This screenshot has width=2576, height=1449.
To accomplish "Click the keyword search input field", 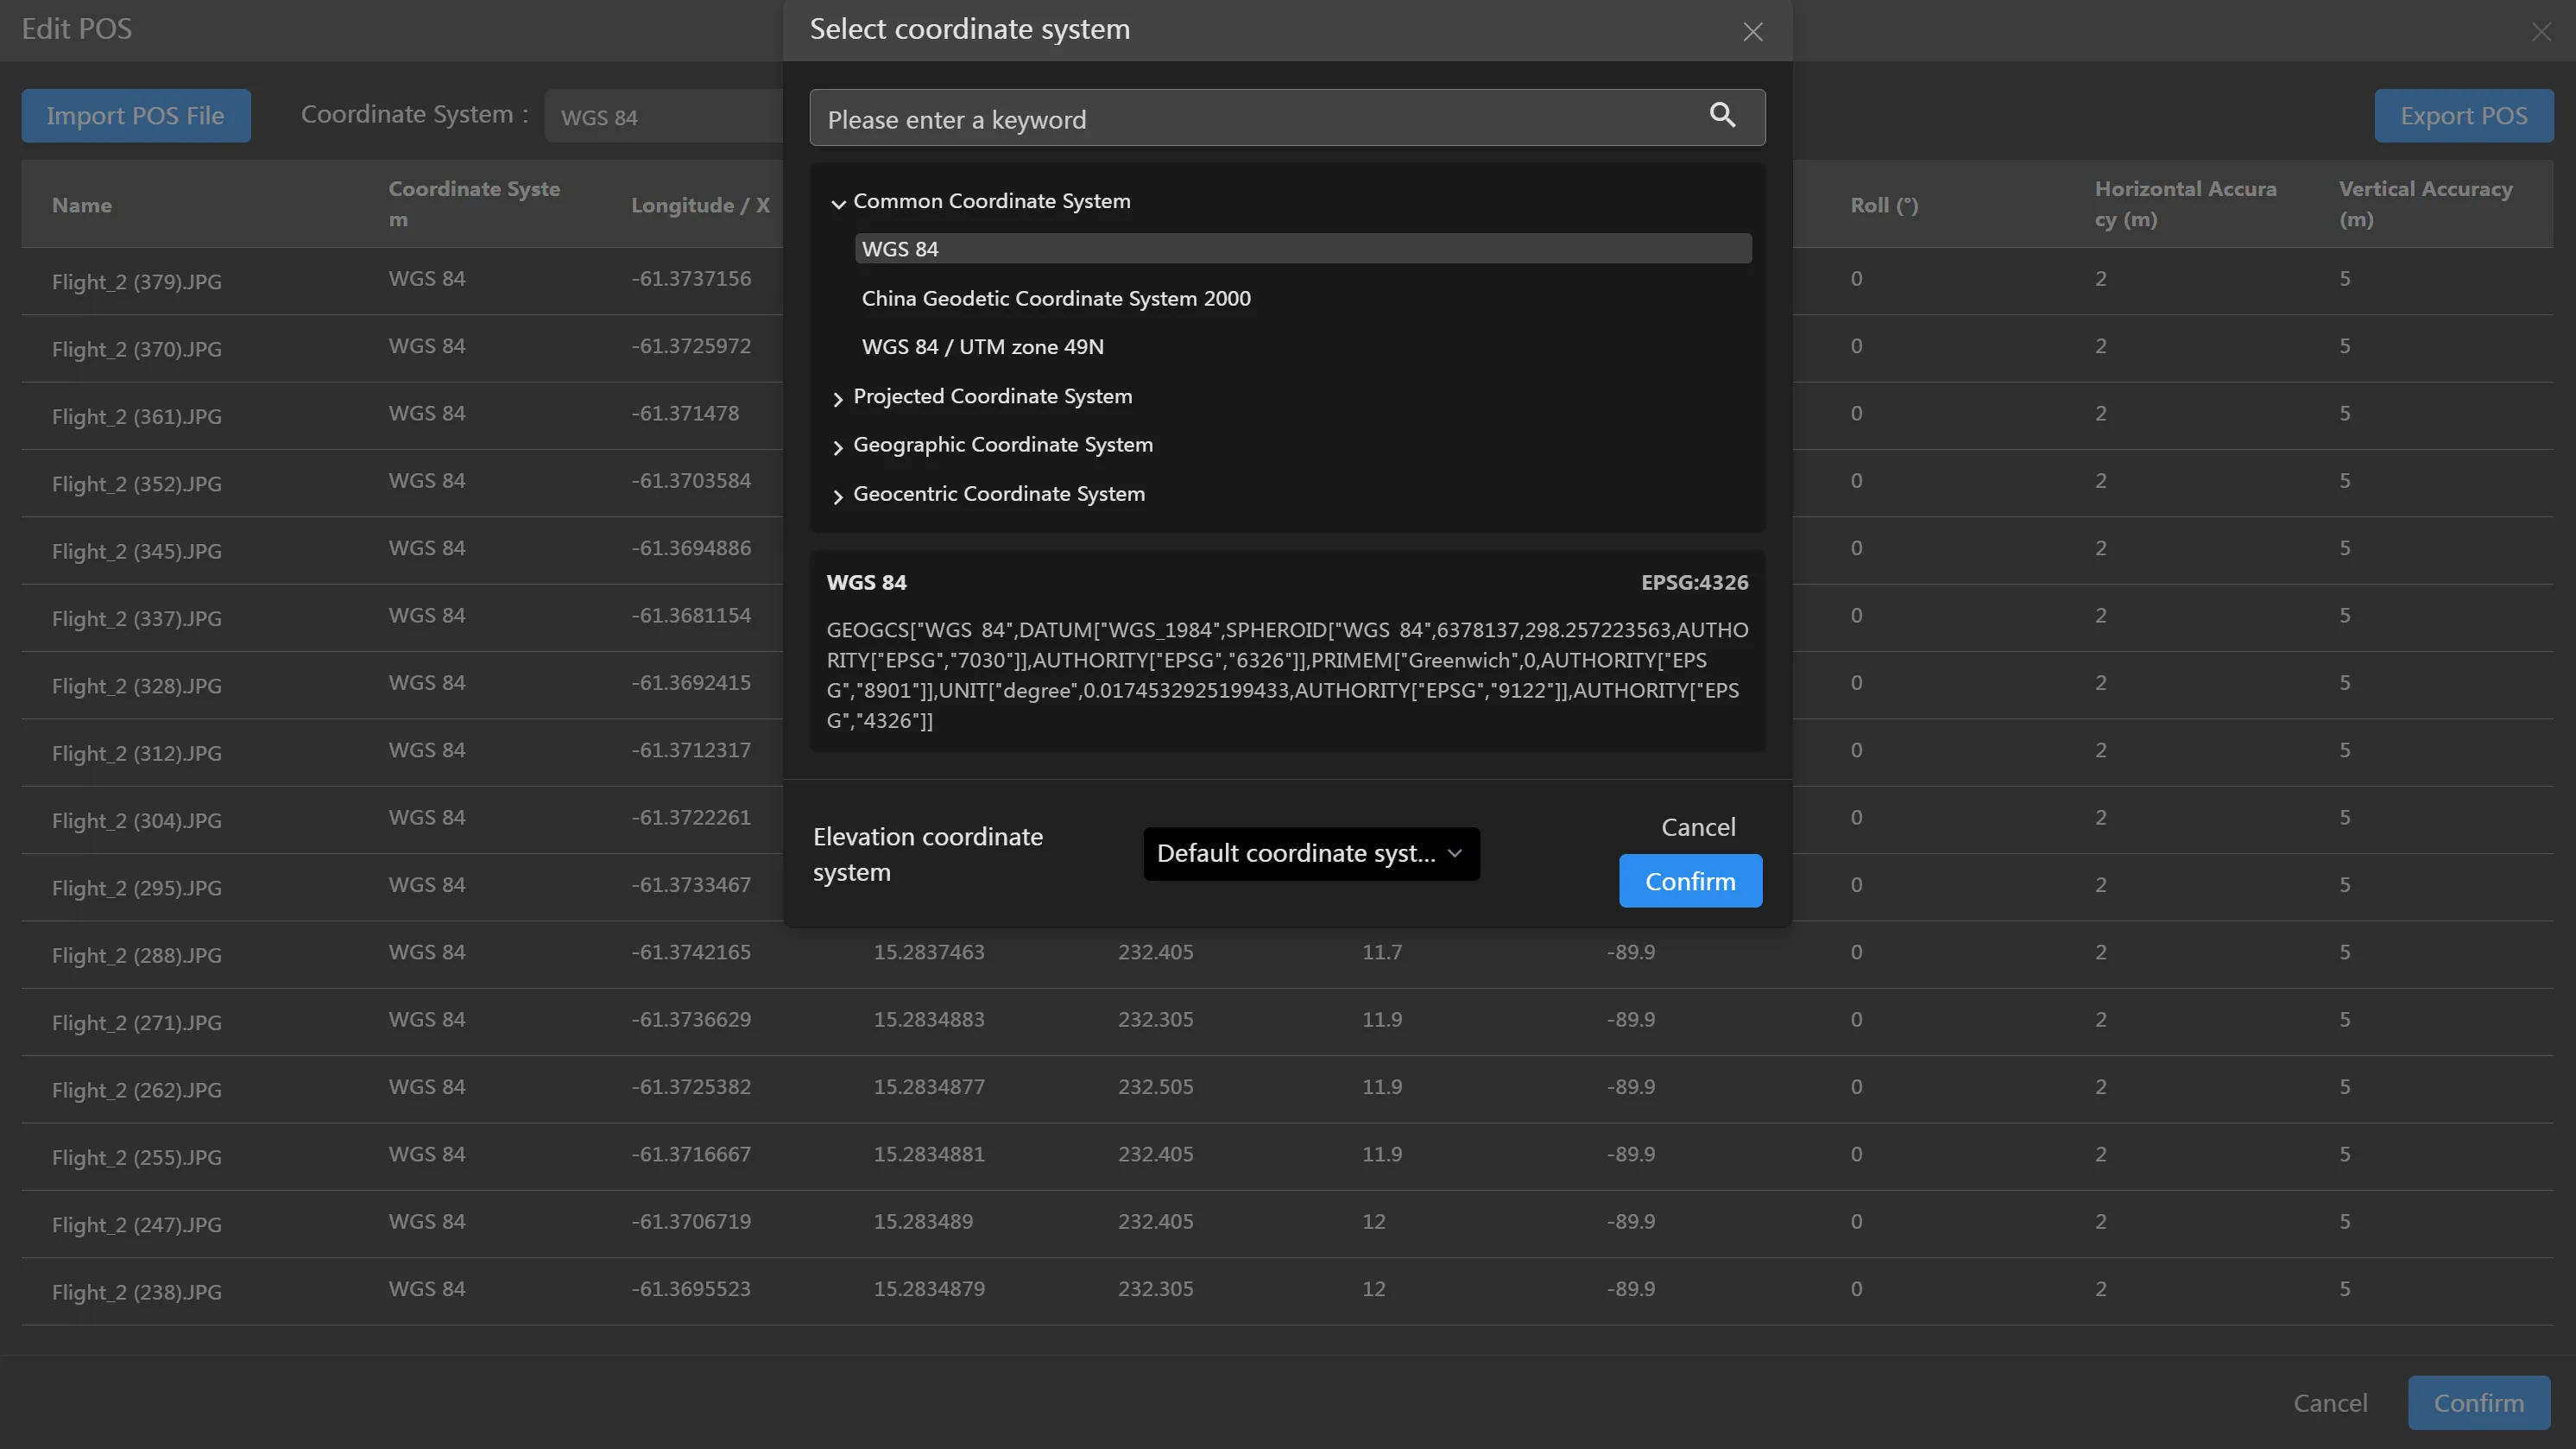I will tap(1250, 119).
